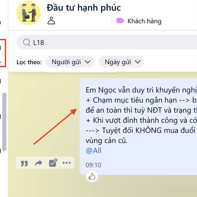Click the thumbs-up reaction icon

(x=92, y=177)
